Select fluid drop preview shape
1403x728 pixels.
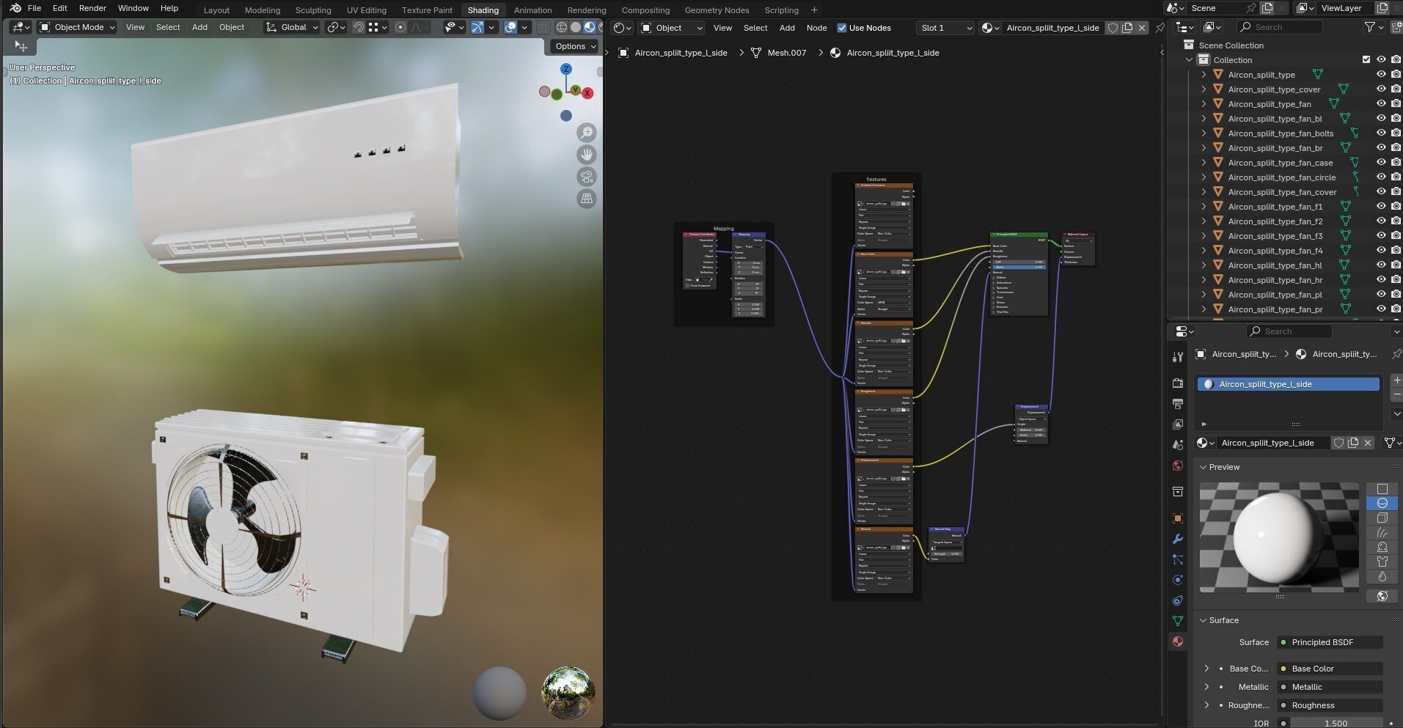coord(1382,576)
